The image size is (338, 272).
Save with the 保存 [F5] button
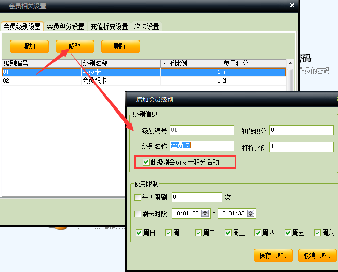click(273, 255)
